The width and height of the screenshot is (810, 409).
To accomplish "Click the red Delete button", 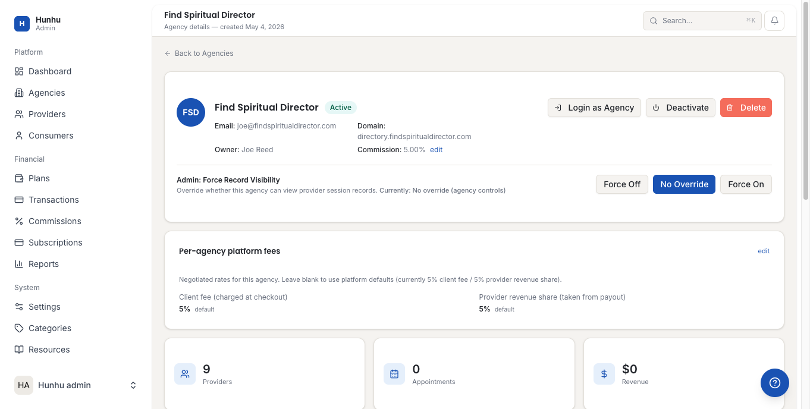I will 746,108.
